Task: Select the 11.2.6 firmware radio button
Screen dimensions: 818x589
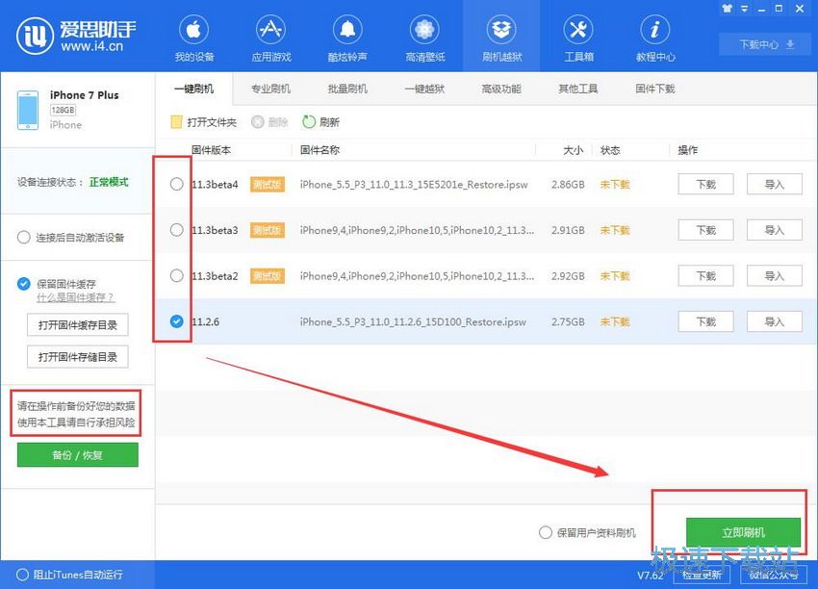Action: point(177,321)
